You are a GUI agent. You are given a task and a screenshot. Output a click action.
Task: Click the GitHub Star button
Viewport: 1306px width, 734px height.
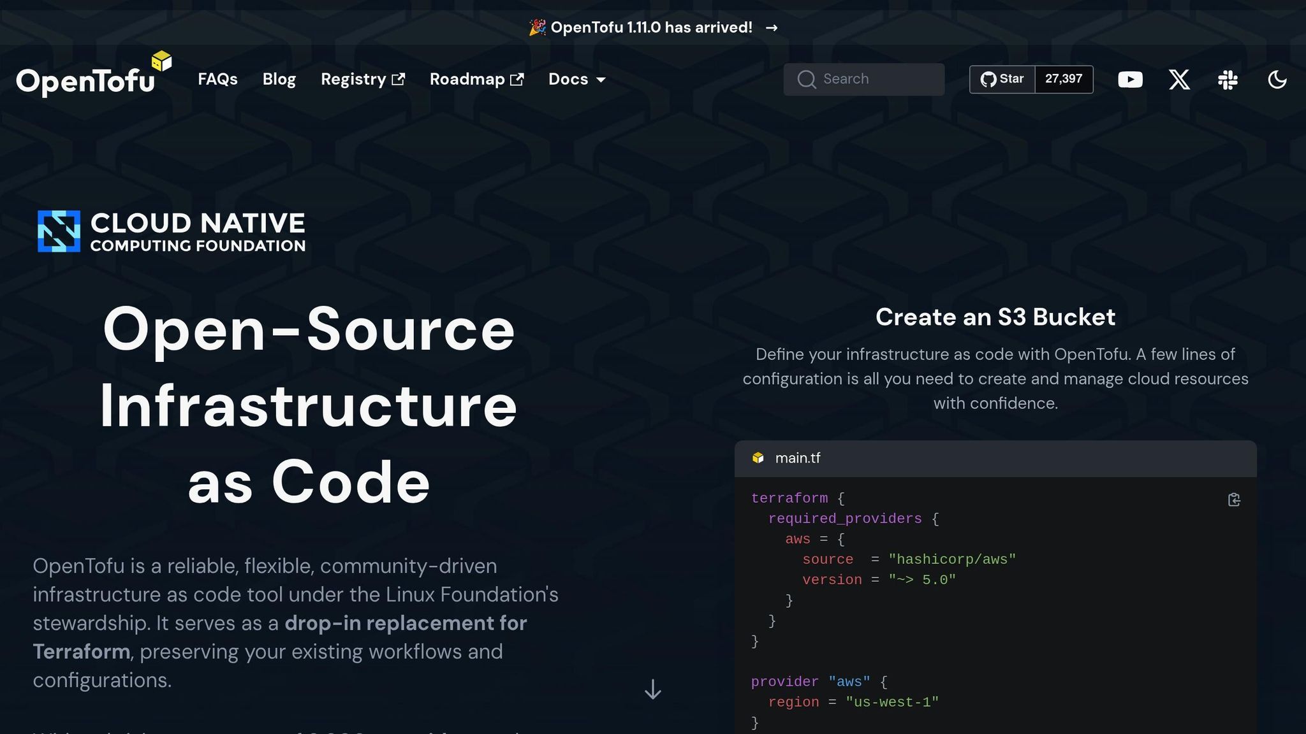pyautogui.click(x=1002, y=79)
